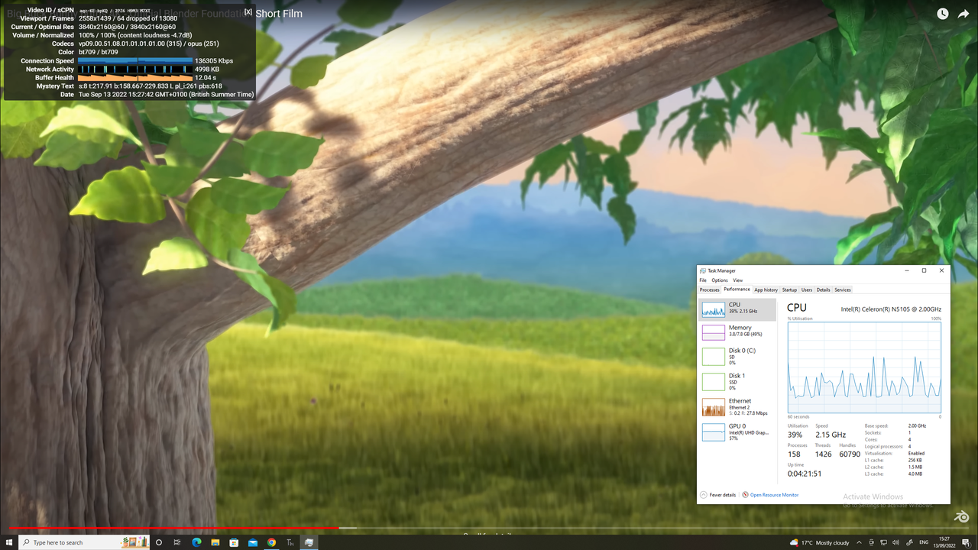Switch to the App history tab
Viewport: 978px width, 550px height.
coord(766,290)
